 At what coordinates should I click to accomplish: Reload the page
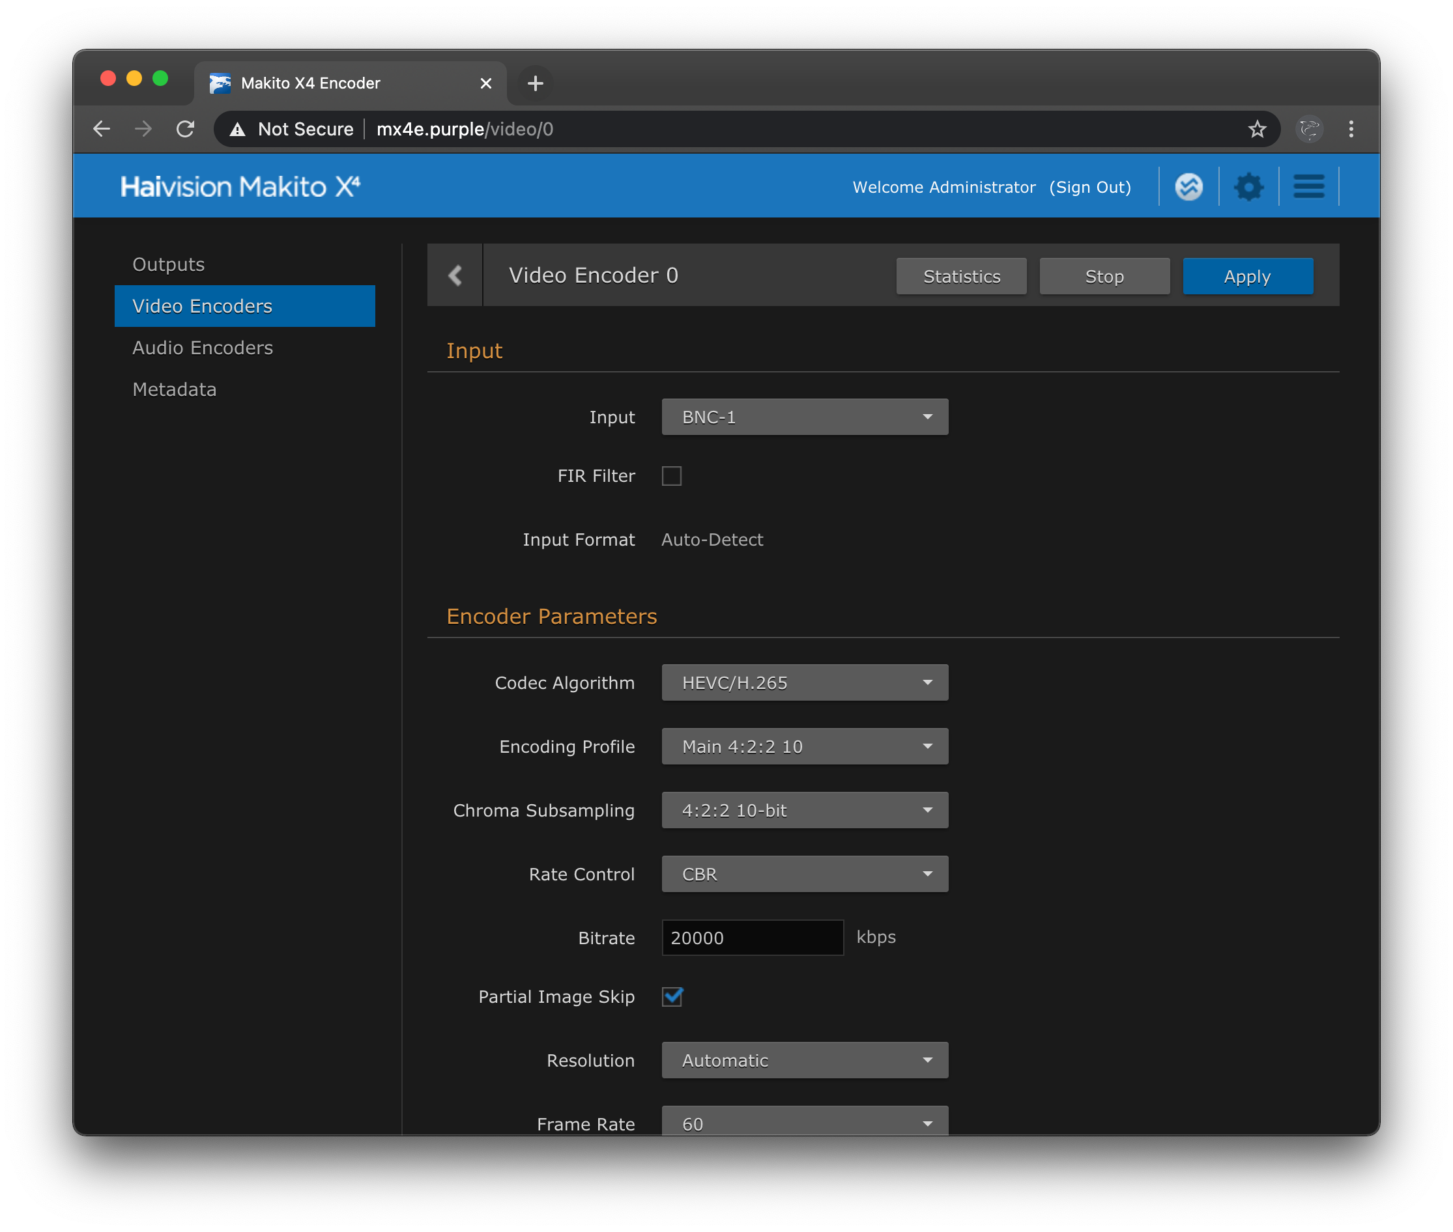click(185, 129)
